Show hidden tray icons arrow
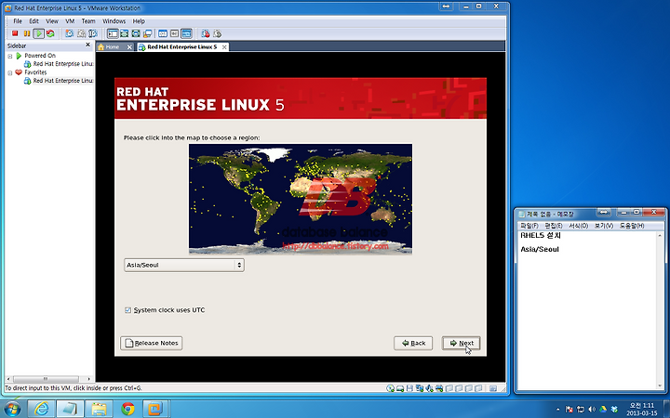Image resolution: width=670 pixels, height=418 pixels. 557,410
